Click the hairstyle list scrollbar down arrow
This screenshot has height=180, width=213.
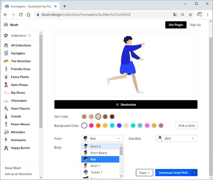pos(121,176)
